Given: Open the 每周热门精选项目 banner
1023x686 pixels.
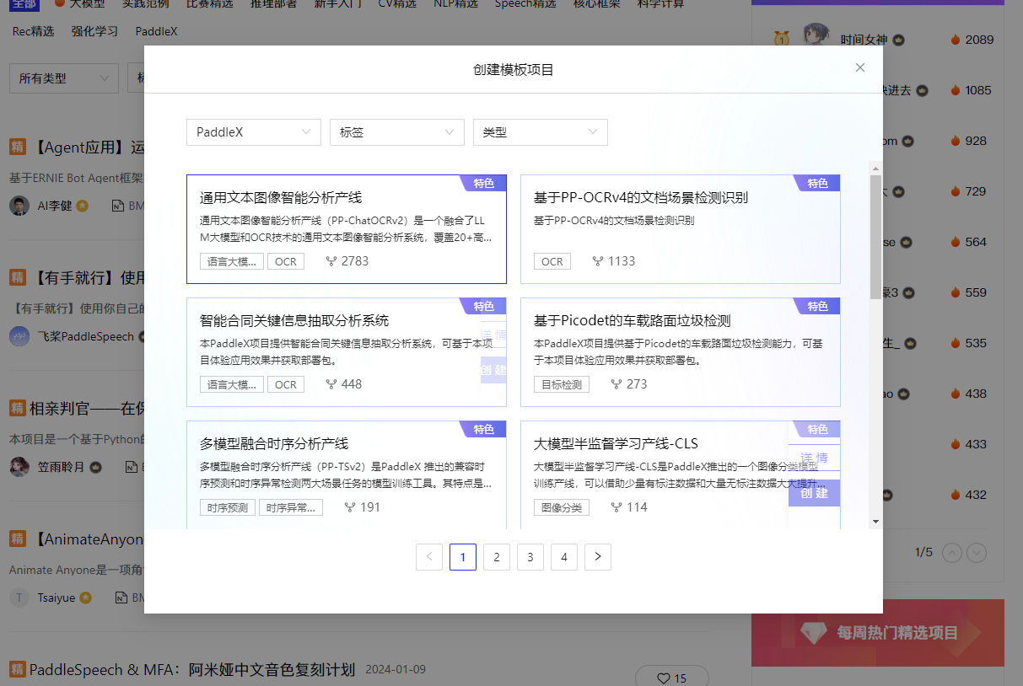Looking at the screenshot, I should click(878, 633).
